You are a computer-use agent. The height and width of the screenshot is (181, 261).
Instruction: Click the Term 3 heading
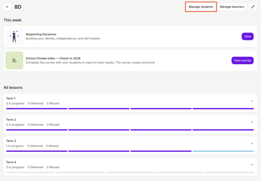point(11,141)
